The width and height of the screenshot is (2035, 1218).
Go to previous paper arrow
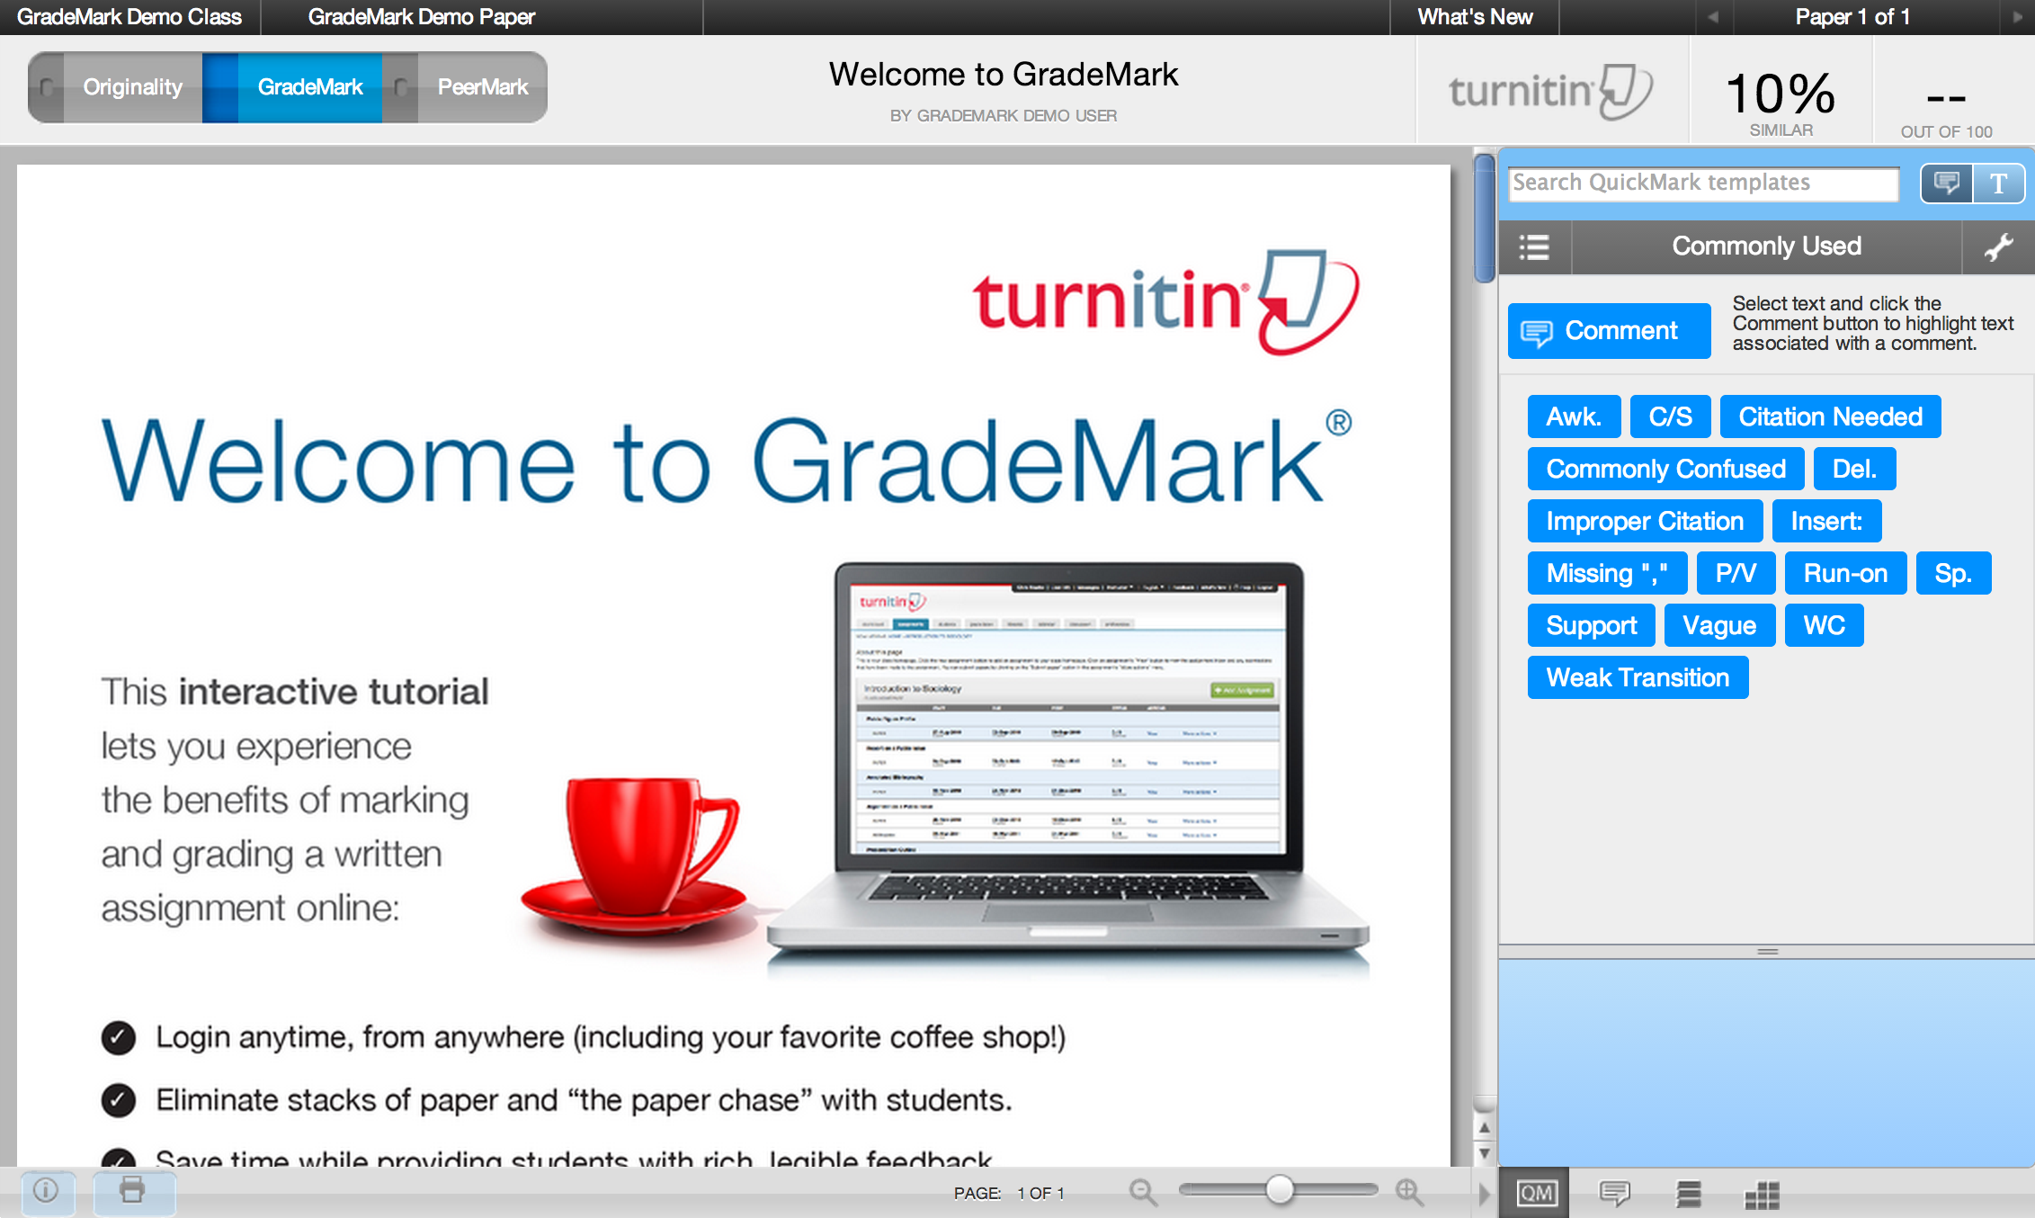(1713, 17)
